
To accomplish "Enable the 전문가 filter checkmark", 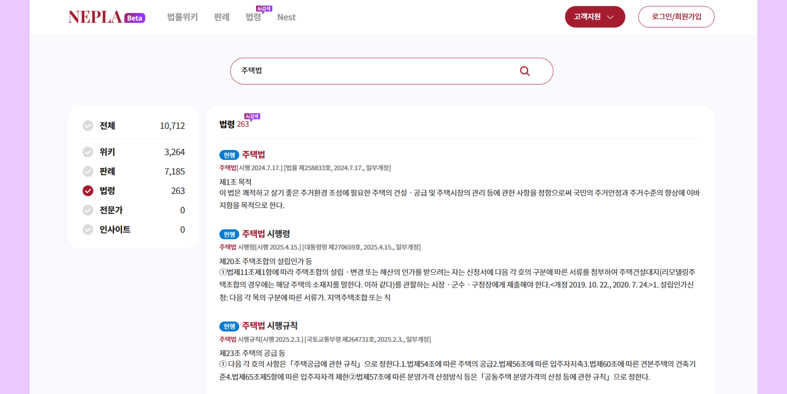I will pyautogui.click(x=88, y=210).
